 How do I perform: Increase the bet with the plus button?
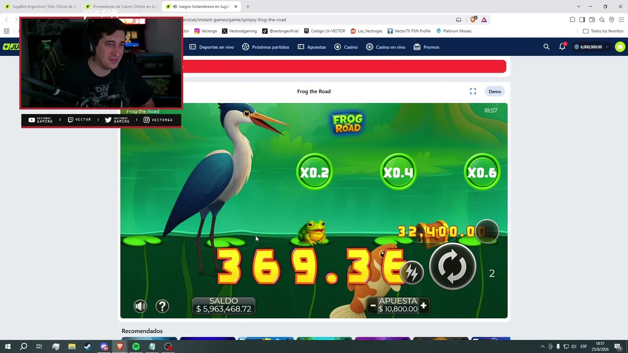pyautogui.click(x=423, y=305)
